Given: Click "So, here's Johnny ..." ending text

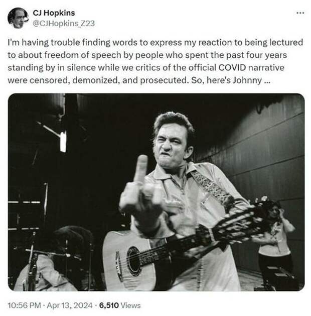Looking at the screenshot, I should pyautogui.click(x=231, y=80).
